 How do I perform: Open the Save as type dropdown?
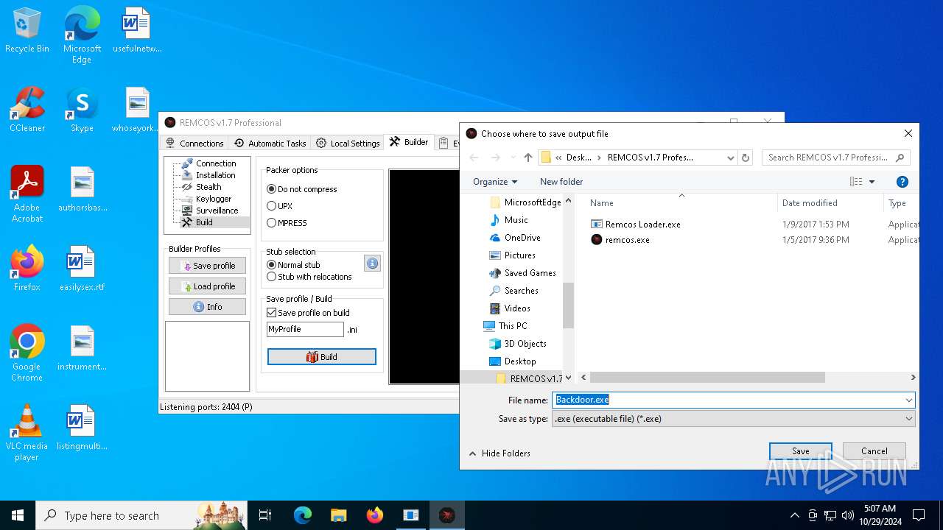tap(734, 419)
